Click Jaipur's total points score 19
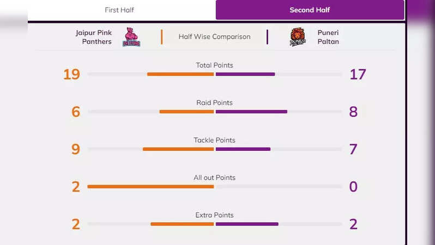435x245 pixels. (x=71, y=74)
